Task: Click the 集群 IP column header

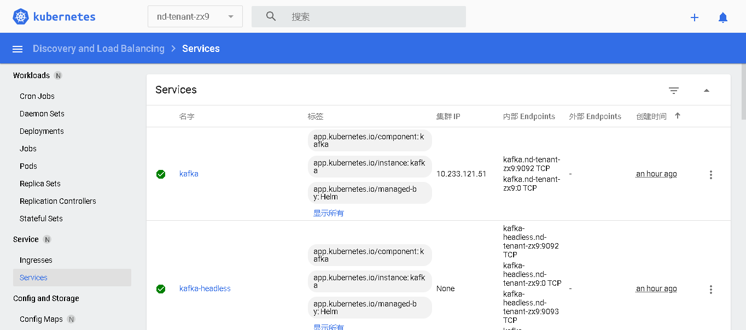Action: (448, 116)
